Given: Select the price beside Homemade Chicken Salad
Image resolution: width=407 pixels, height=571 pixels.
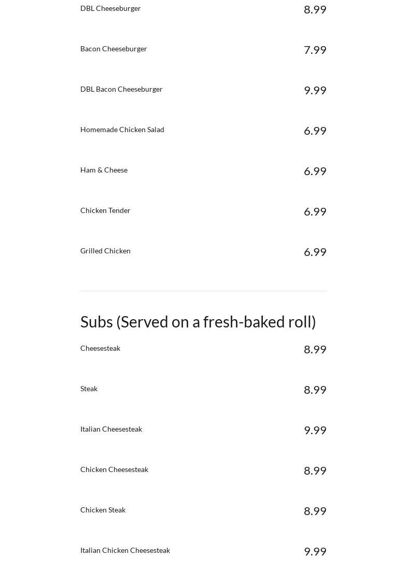Looking at the screenshot, I should click(x=315, y=131).
